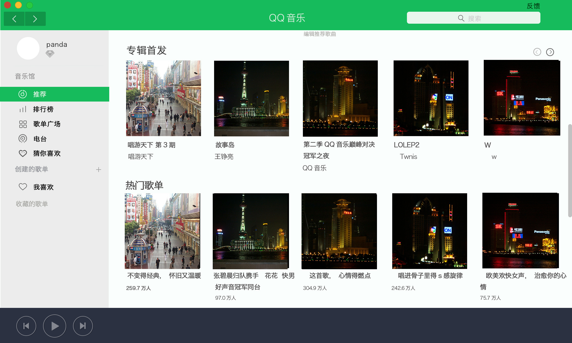Open the 故事岛 album by 王铮亮
Screen dimensions: 572x343
(251, 98)
